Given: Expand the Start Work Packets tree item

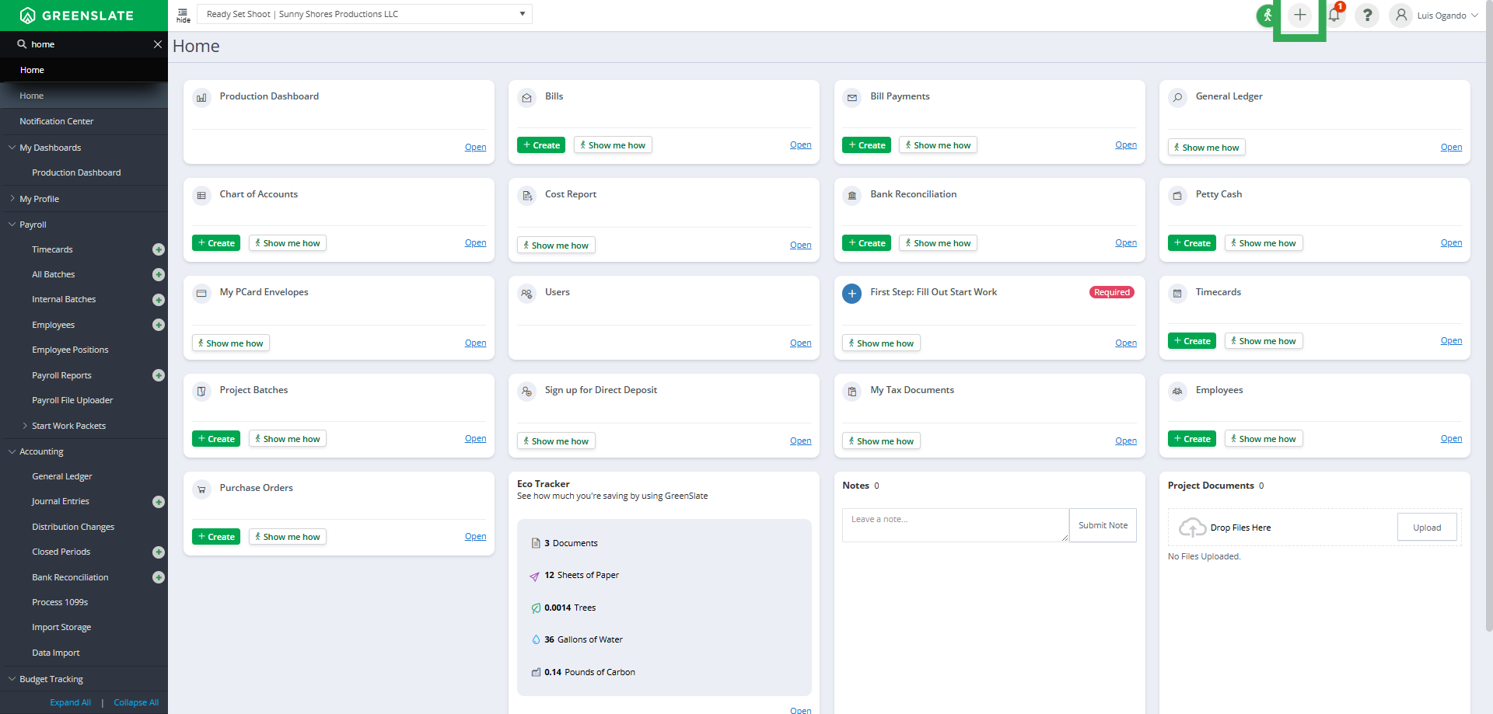Looking at the screenshot, I should pyautogui.click(x=25, y=426).
